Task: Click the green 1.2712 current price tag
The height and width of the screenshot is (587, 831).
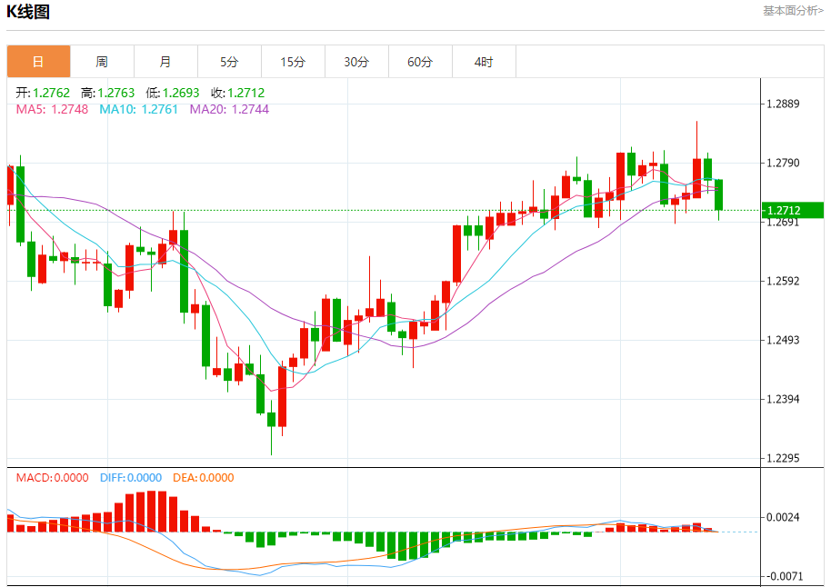Action: 792,210
